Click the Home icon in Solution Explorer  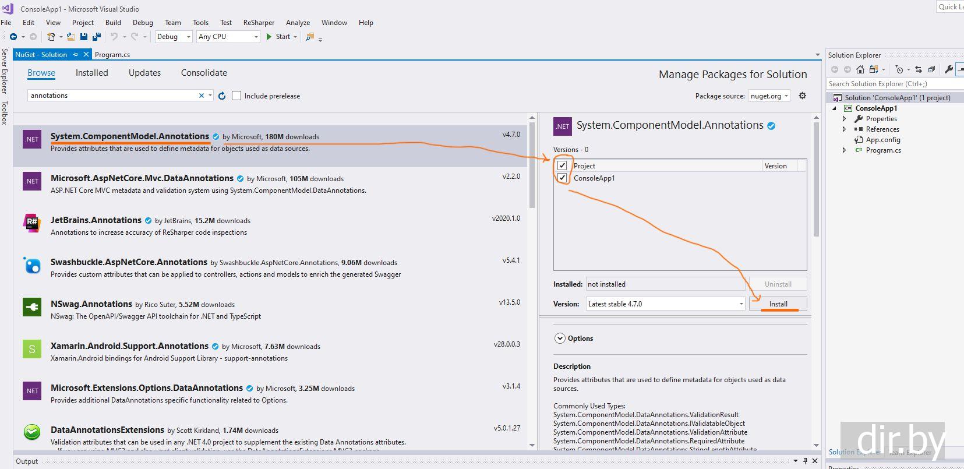860,69
